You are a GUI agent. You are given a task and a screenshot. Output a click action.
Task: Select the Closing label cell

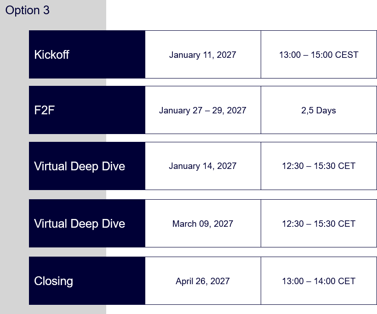tap(87, 280)
